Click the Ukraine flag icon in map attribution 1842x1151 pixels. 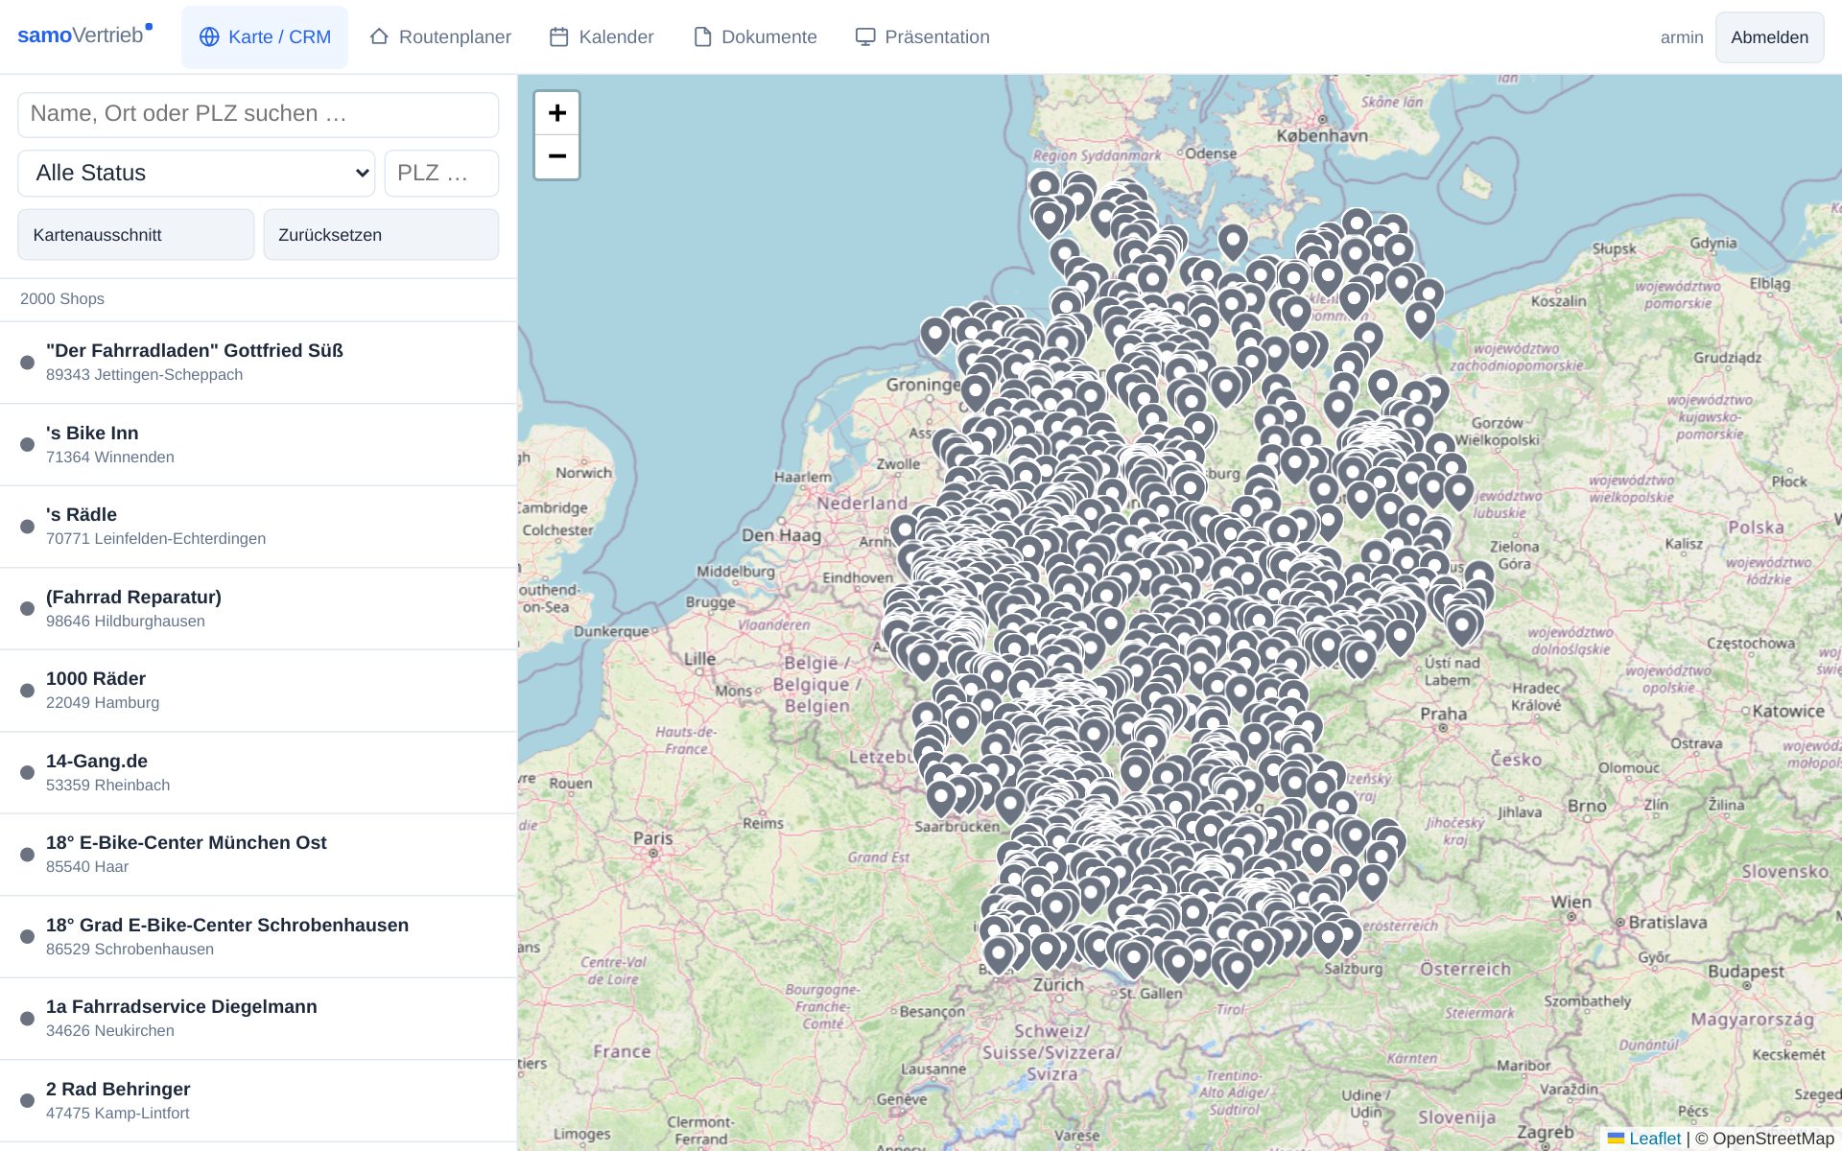(x=1617, y=1139)
